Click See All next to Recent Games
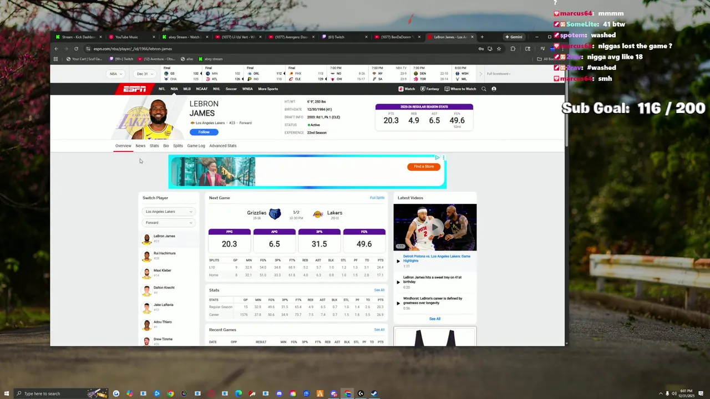710x399 pixels. click(x=379, y=330)
